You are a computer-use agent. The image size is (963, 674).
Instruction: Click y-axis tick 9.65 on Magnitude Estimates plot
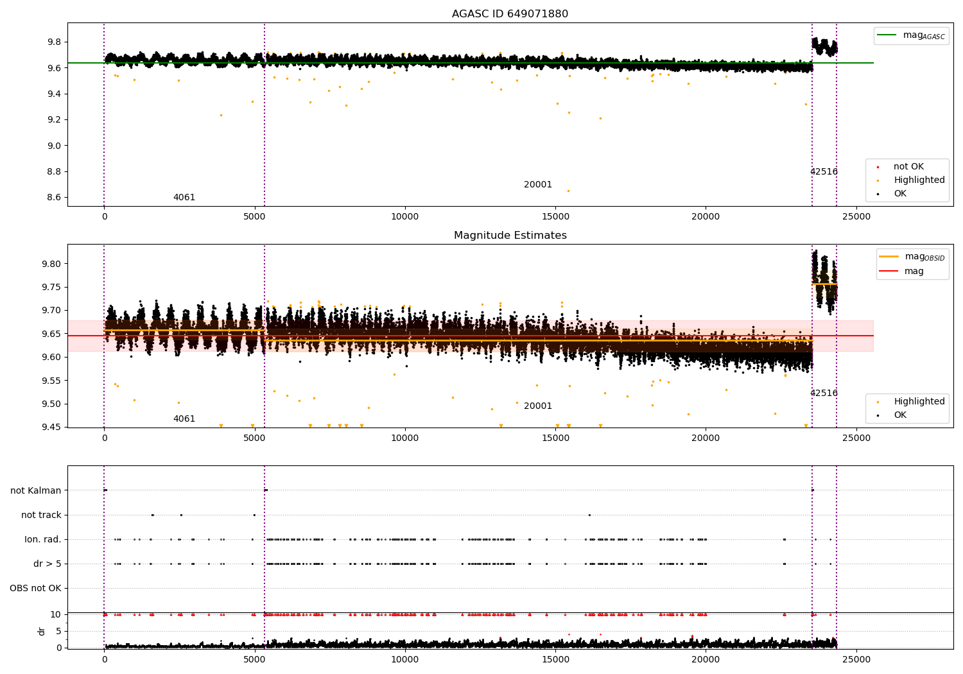tap(51, 334)
